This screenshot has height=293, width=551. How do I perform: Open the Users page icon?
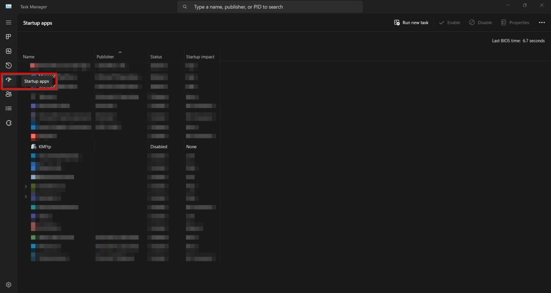(x=9, y=94)
